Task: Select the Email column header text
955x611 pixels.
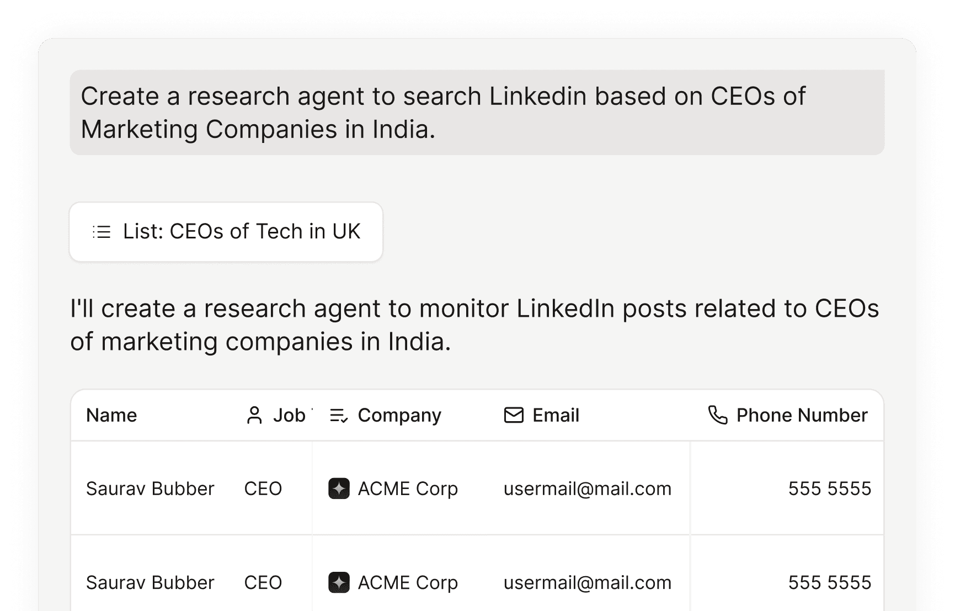Action: click(x=556, y=416)
